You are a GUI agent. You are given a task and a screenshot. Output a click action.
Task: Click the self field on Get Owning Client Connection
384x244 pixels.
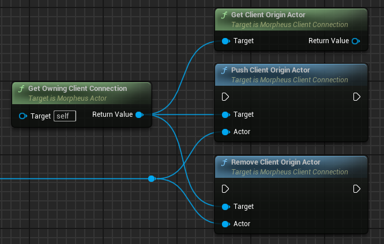point(65,116)
